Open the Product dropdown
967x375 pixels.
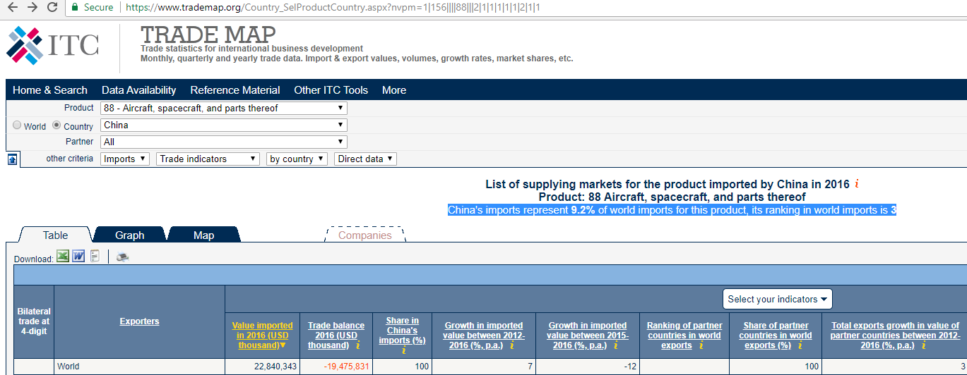(x=224, y=108)
